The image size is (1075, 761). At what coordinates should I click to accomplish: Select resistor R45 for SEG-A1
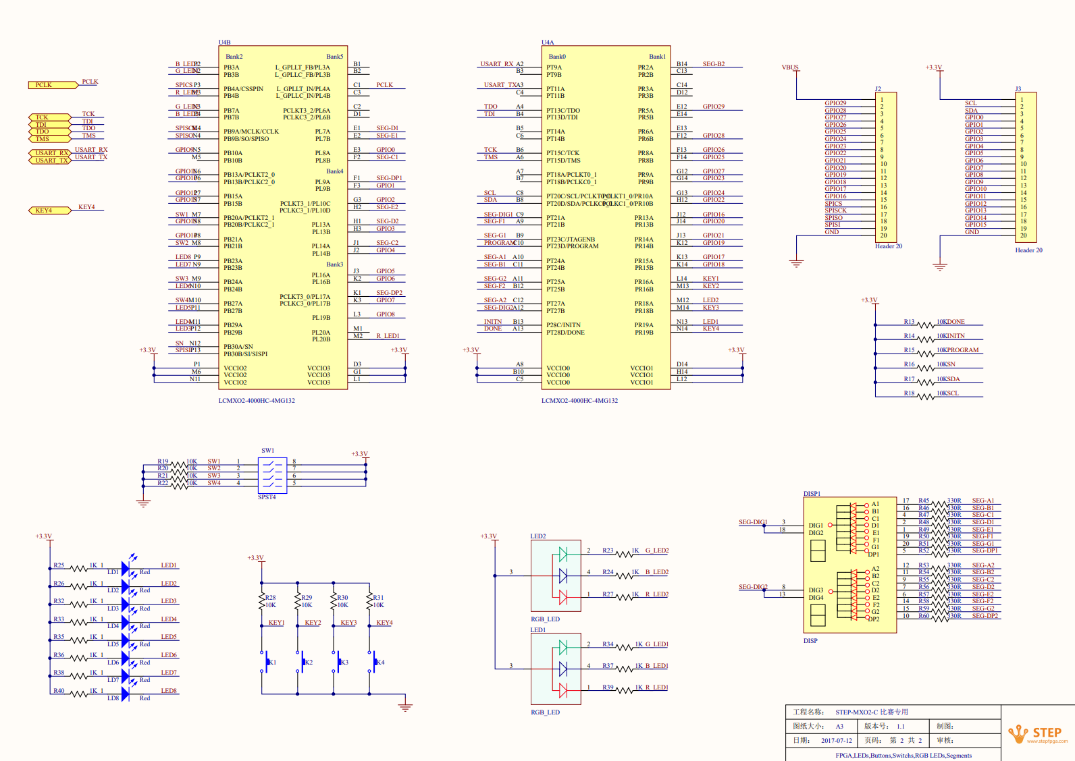(939, 504)
